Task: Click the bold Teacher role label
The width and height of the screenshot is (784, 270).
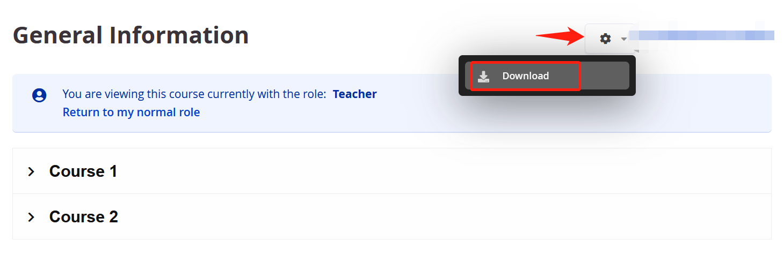Action: (354, 94)
